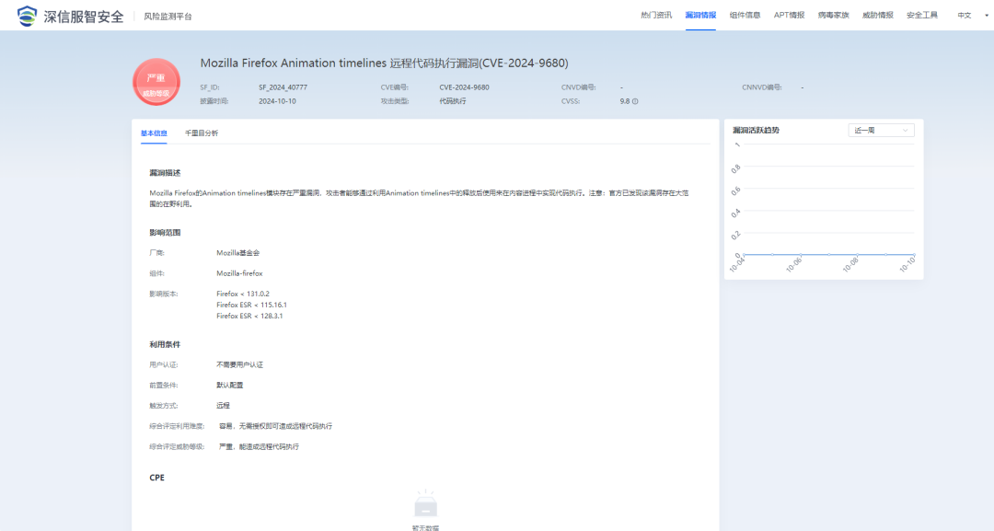Open the 近一周 time range dropdown
Image resolution: width=994 pixels, height=531 pixels.
881,131
